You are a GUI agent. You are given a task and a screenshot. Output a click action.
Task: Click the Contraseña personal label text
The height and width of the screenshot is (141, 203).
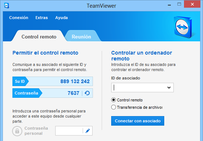tap(36, 131)
